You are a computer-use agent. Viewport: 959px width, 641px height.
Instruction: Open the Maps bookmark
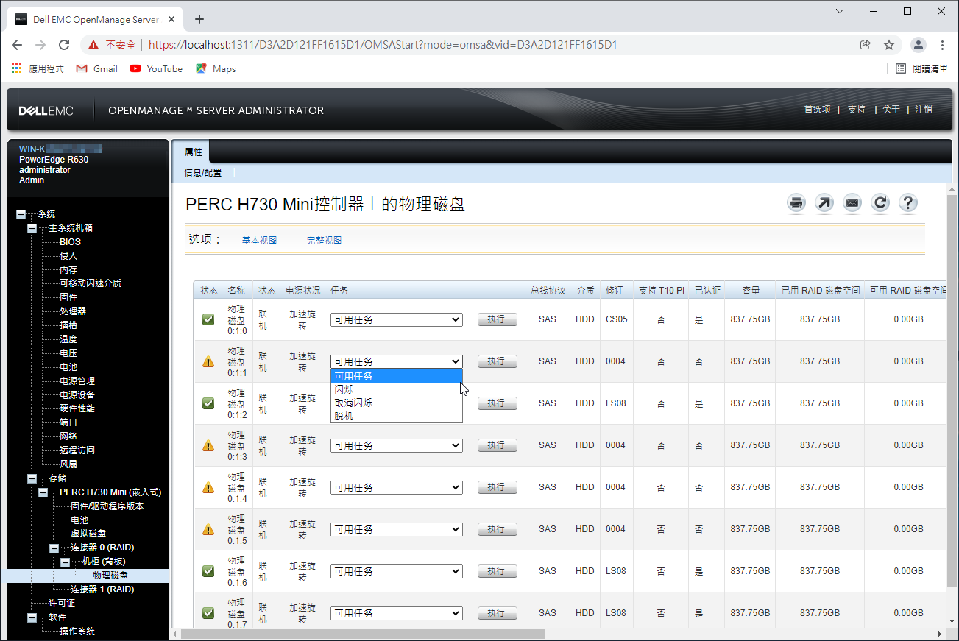[216, 68]
